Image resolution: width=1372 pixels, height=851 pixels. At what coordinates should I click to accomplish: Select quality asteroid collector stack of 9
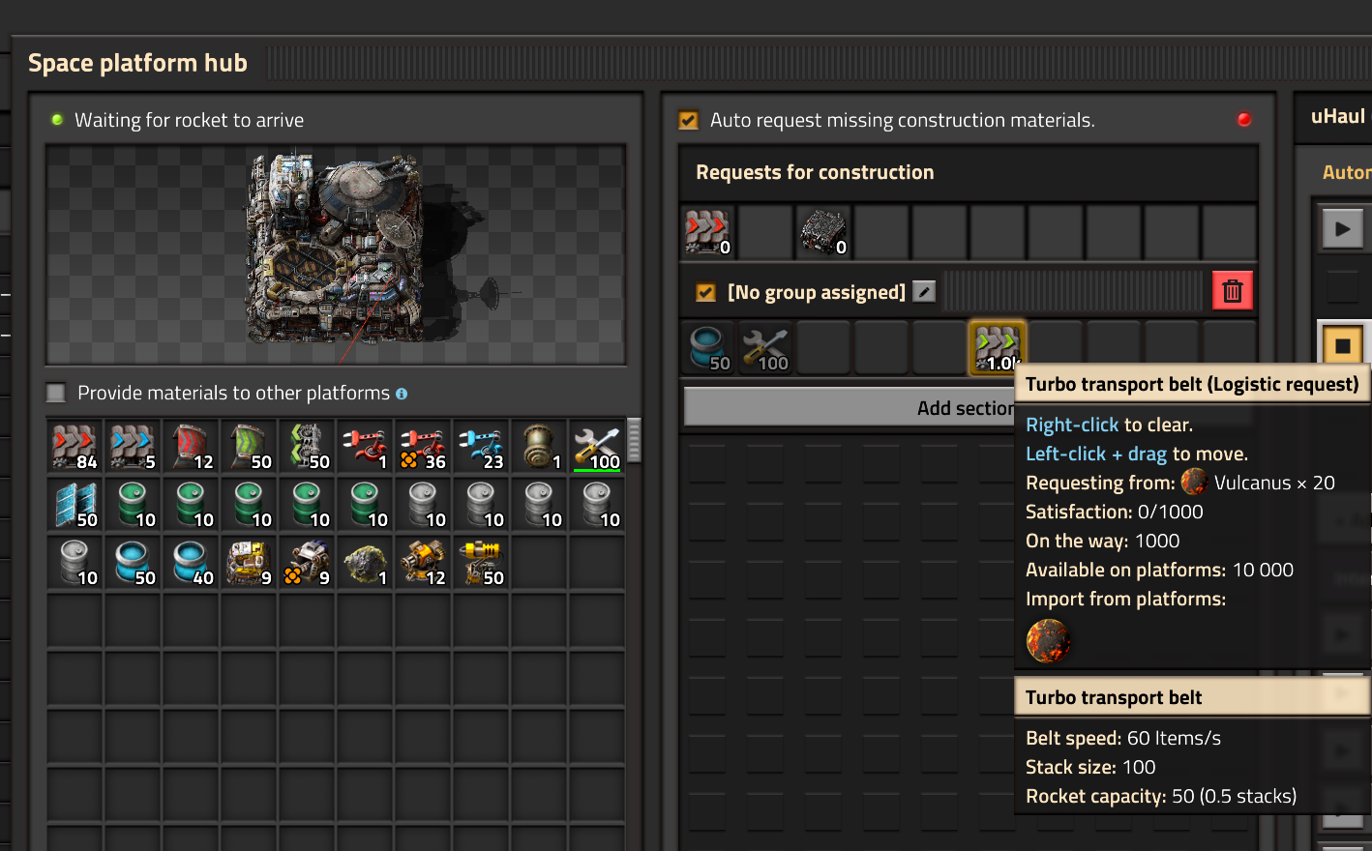tap(307, 563)
